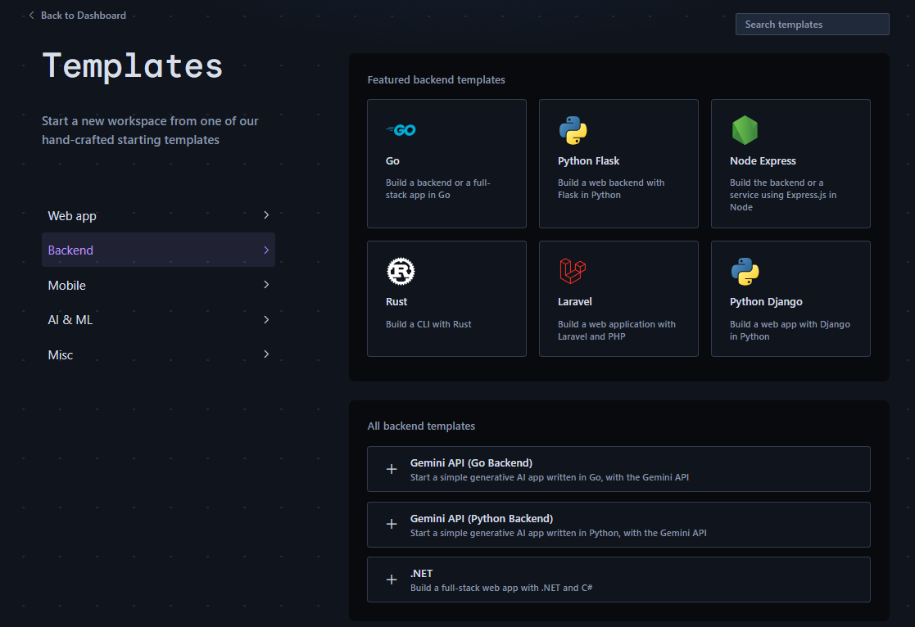
Task: Click the Rust gear logo icon
Action: coord(401,271)
